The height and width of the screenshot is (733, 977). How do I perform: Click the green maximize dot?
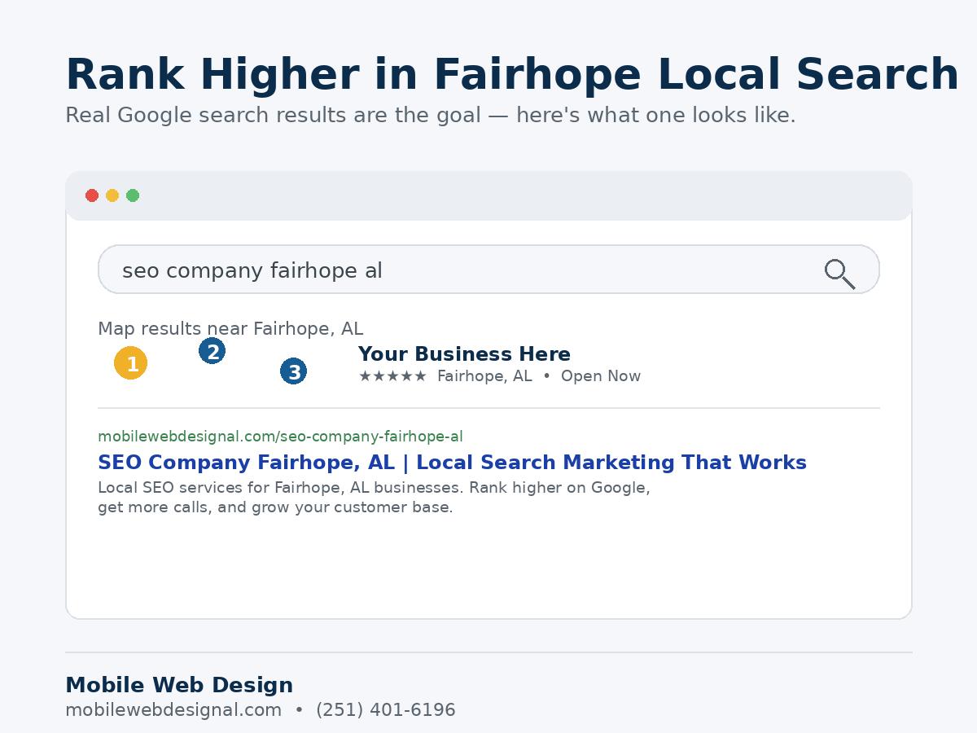coord(133,195)
